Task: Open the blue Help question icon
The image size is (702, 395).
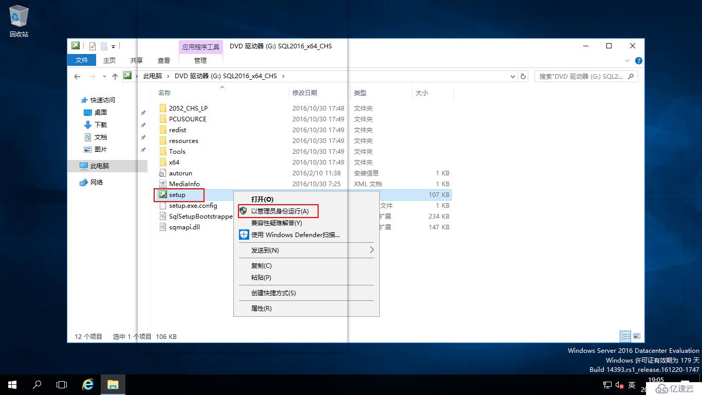Action: pos(639,61)
